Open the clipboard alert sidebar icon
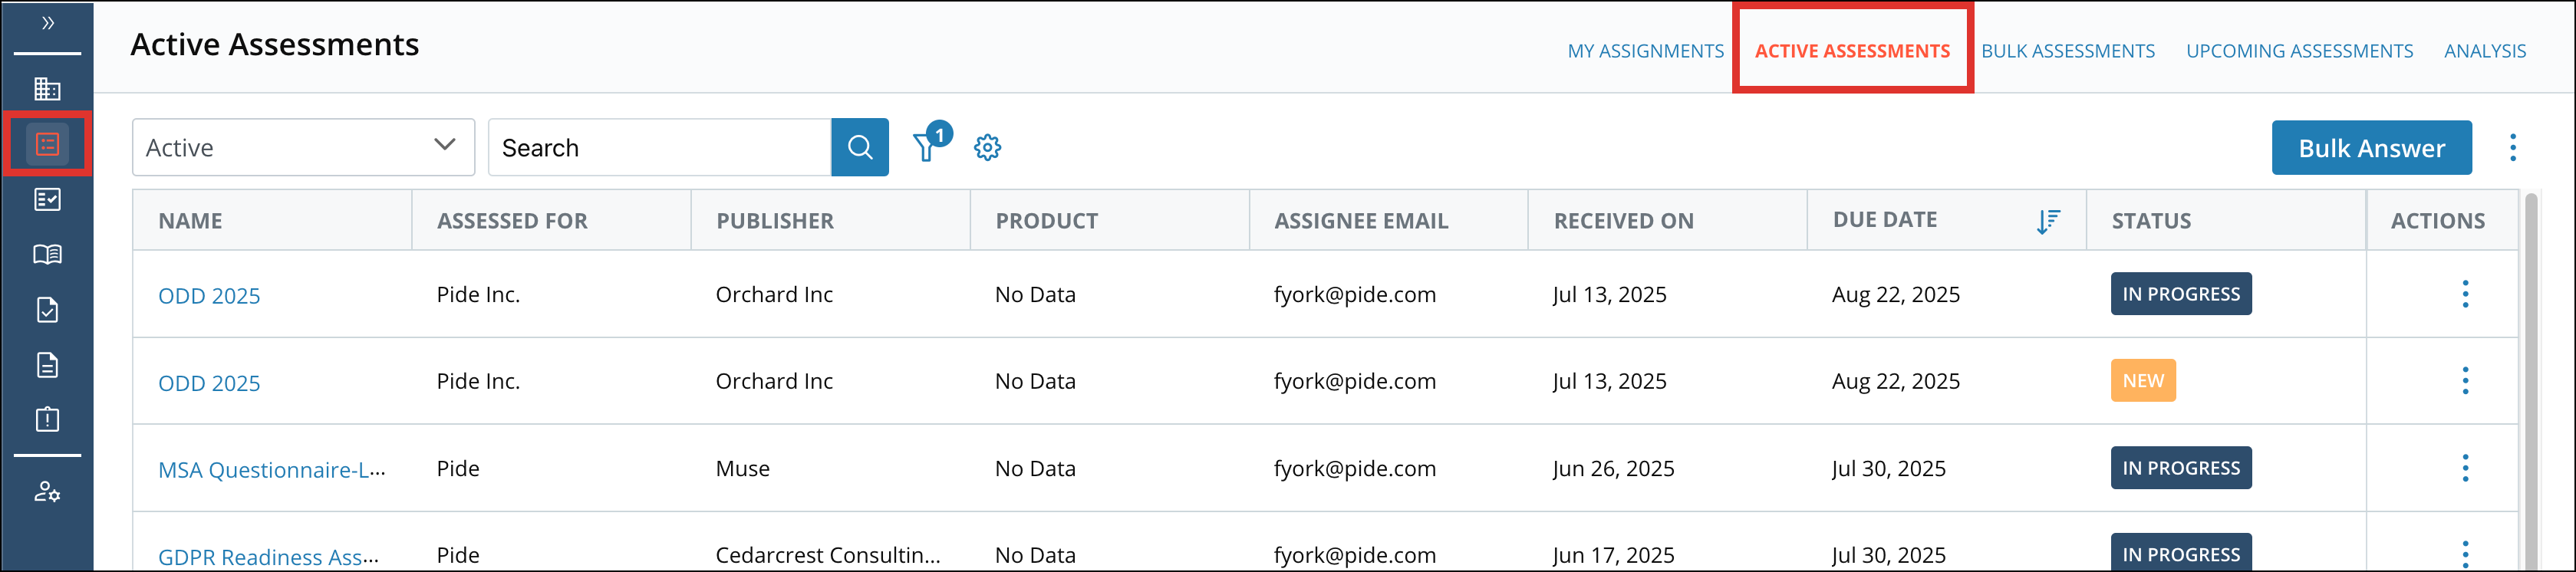 (x=47, y=419)
